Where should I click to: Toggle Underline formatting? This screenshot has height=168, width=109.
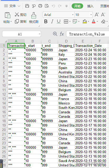coord(59,21)
